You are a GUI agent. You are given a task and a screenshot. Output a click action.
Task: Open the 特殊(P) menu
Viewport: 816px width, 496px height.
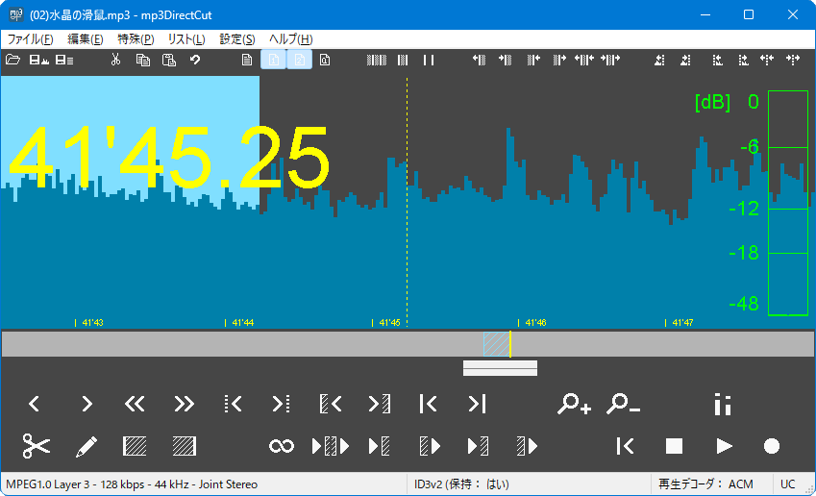tap(136, 39)
